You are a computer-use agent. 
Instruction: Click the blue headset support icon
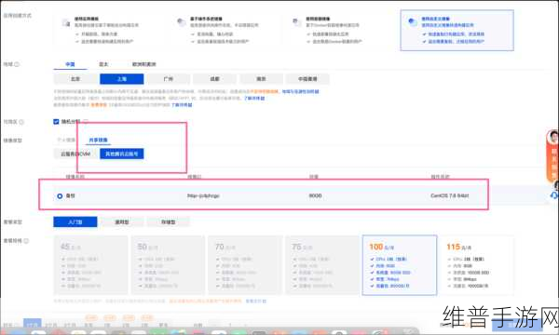[x=554, y=195]
